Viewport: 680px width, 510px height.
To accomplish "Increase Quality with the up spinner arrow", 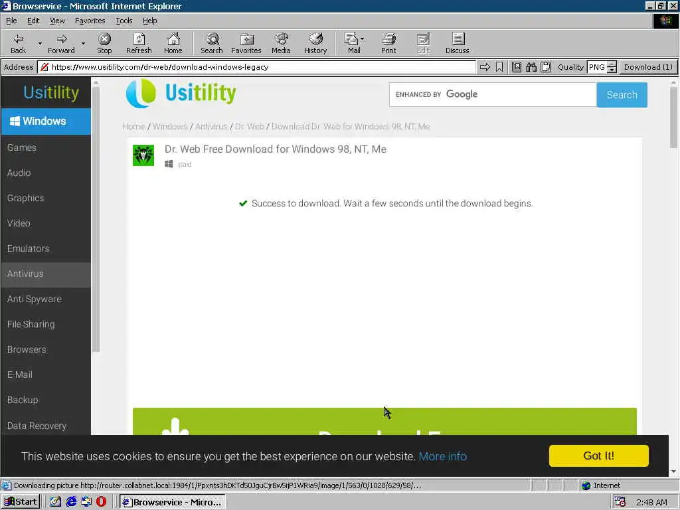I will [612, 64].
